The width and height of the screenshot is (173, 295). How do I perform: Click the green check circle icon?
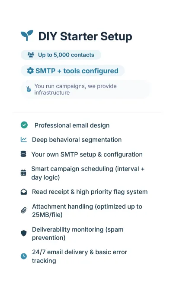coord(24,125)
